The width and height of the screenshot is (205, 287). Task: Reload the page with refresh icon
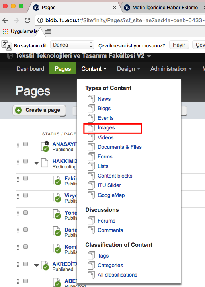click(x=27, y=20)
